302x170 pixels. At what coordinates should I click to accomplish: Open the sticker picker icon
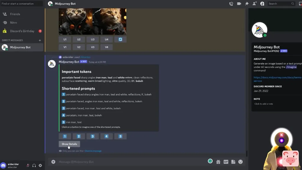click(x=233, y=162)
